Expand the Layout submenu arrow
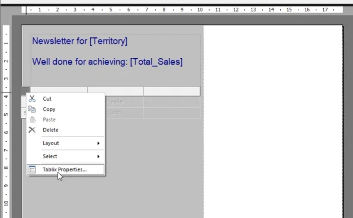353x218 pixels. pos(98,143)
